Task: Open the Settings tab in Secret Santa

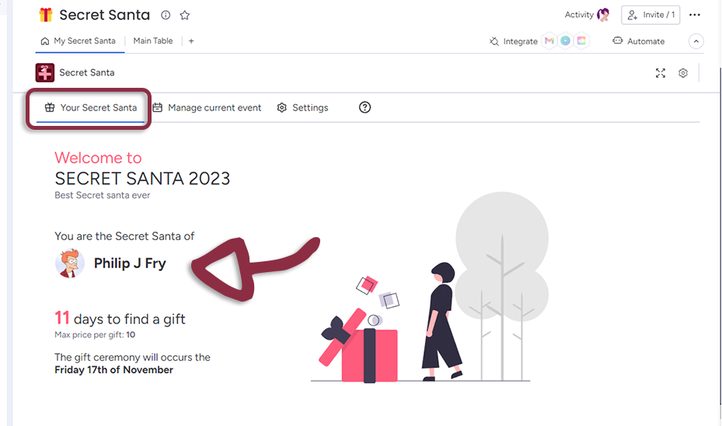Action: pyautogui.click(x=302, y=108)
